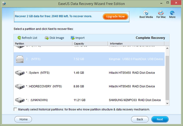Click '1.46 GB' capacity value
The height and width of the screenshot is (126, 183).
tap(79, 73)
